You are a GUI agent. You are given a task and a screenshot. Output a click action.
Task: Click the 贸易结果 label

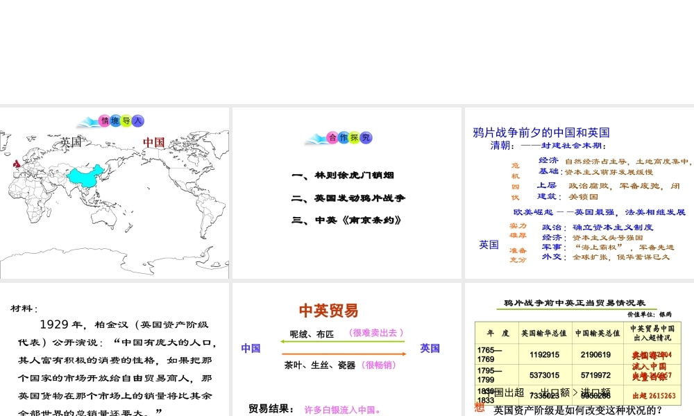point(271,409)
